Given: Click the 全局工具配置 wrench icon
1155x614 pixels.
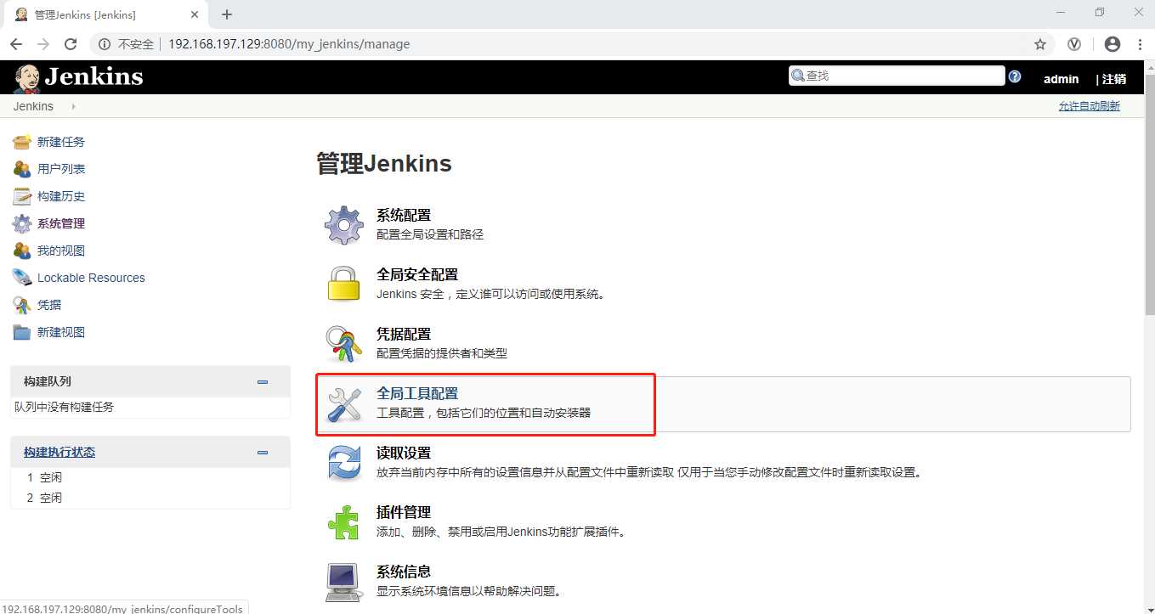Looking at the screenshot, I should click(344, 404).
